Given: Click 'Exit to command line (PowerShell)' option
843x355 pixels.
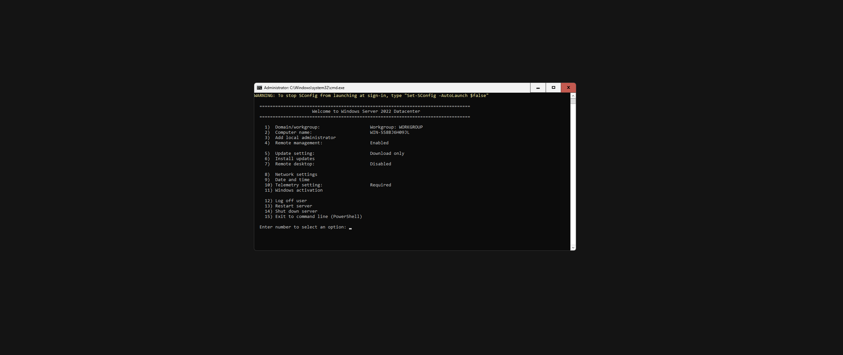Looking at the screenshot, I should tap(313, 216).
